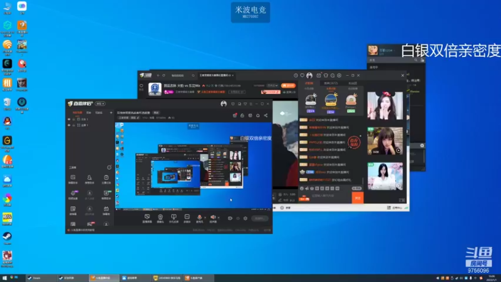This screenshot has height=282, width=501.
Task: Click the record camera icon near start button
Action: [x=230, y=218]
